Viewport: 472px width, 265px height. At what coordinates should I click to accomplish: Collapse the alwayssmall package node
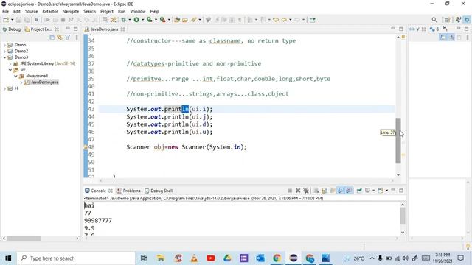[15, 76]
